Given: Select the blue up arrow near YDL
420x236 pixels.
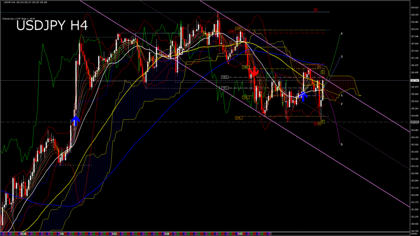Looking at the screenshot, I should coord(303,96).
